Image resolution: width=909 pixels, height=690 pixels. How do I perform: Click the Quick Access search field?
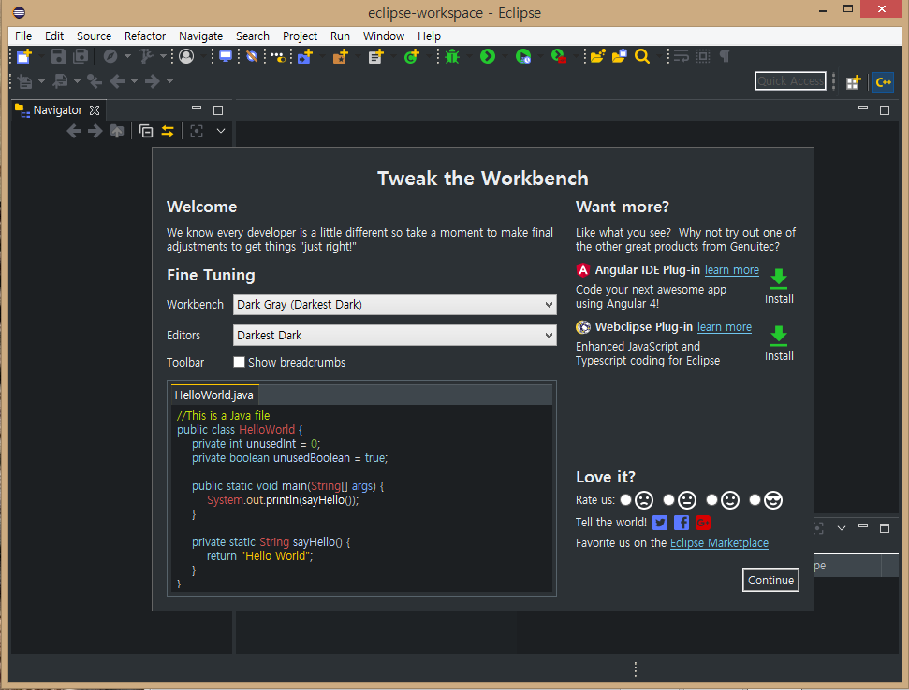coord(790,81)
